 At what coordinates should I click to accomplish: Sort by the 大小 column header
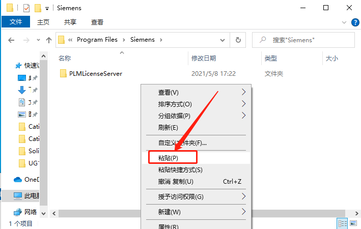[332, 58]
